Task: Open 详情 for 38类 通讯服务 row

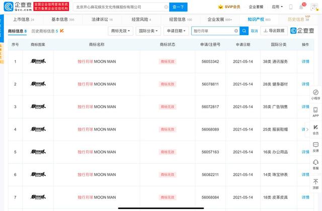Action: (x=305, y=61)
